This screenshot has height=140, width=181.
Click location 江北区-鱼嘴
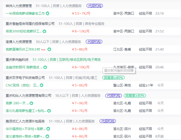tap(122, 49)
